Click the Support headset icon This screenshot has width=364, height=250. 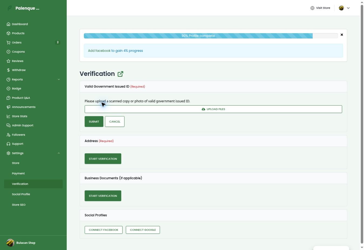[8, 144]
